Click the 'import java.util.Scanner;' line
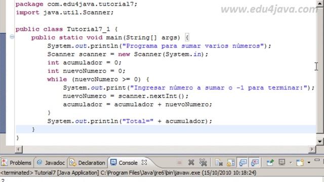 tap(65, 12)
